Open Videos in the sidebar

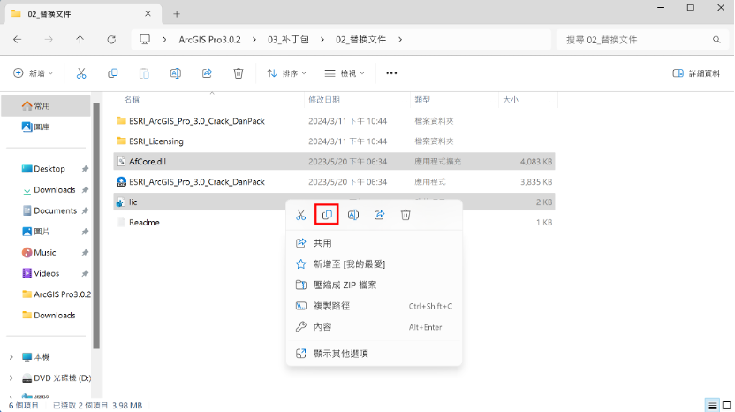(45, 273)
